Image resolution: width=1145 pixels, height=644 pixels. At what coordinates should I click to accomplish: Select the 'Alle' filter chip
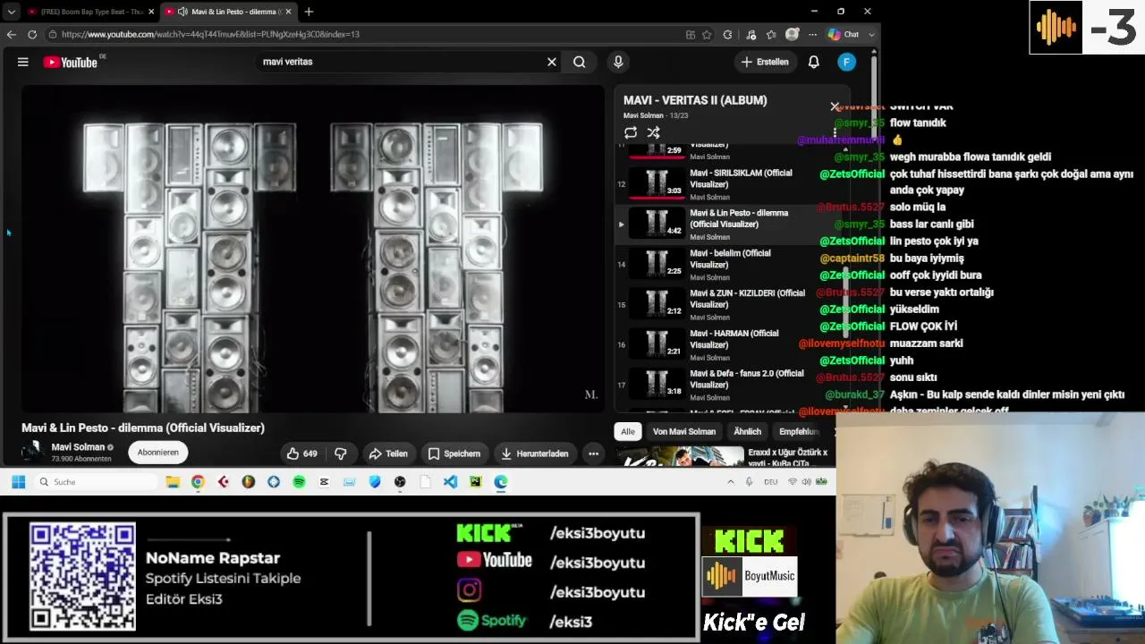point(628,431)
